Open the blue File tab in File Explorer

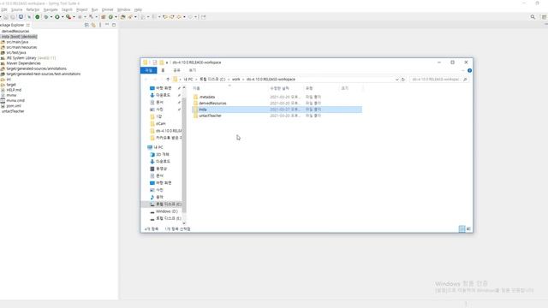point(148,70)
